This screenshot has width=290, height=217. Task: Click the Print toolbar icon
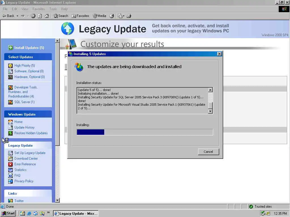[x=129, y=16]
